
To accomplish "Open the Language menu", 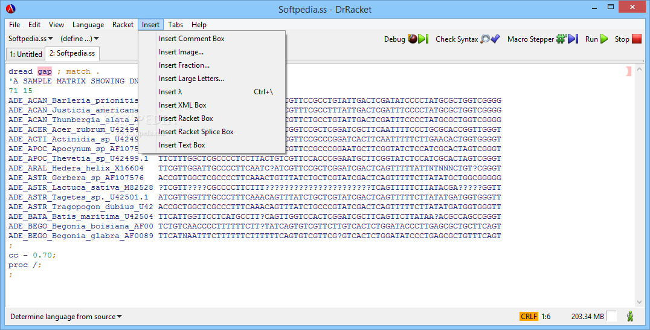I will tap(88, 24).
